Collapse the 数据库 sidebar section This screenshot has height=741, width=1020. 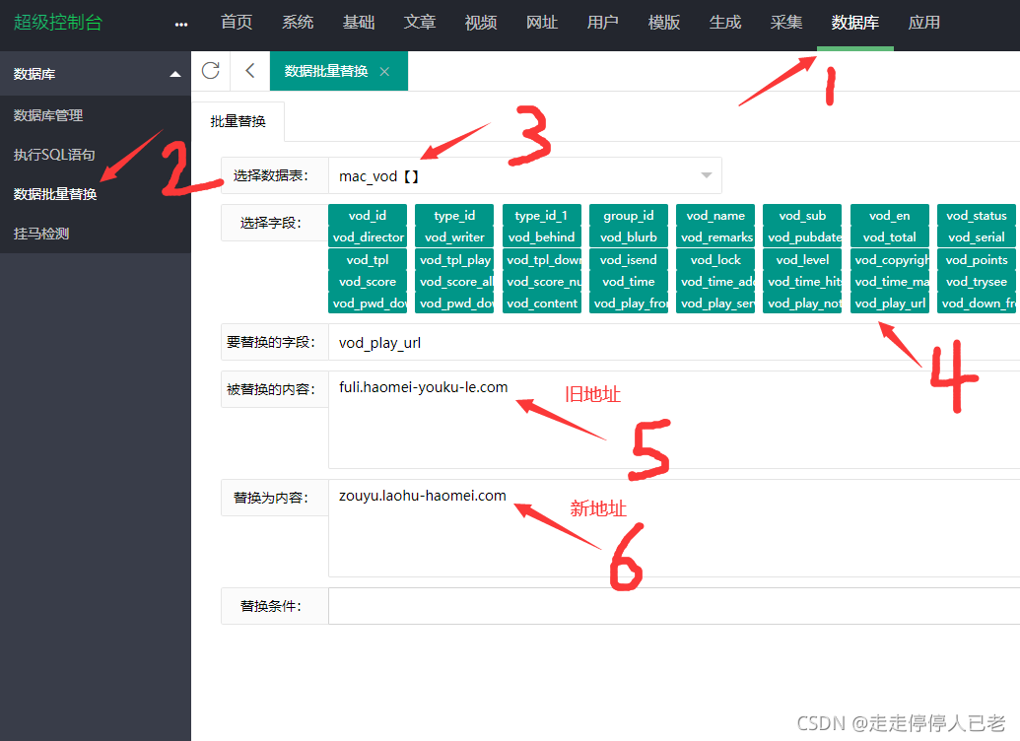tap(174, 73)
